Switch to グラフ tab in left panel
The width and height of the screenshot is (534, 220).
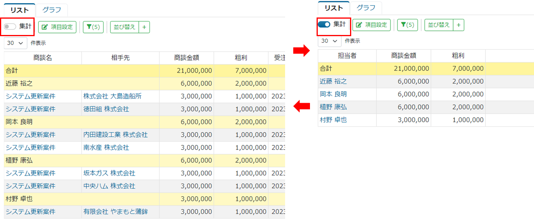pyautogui.click(x=52, y=10)
